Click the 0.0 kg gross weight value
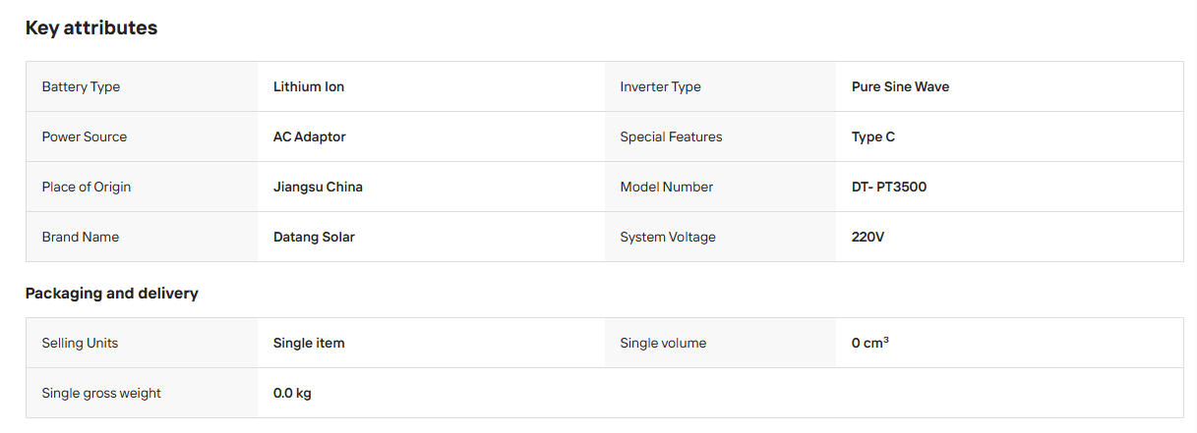1197x433 pixels. click(x=292, y=394)
